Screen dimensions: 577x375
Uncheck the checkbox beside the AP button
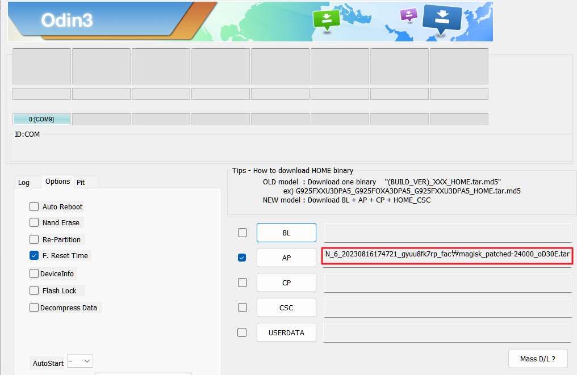pos(242,258)
